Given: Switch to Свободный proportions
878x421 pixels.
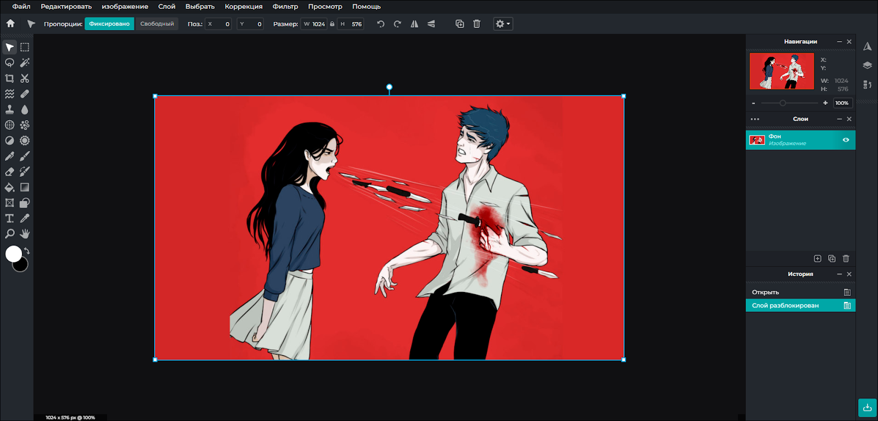Looking at the screenshot, I should 157,24.
